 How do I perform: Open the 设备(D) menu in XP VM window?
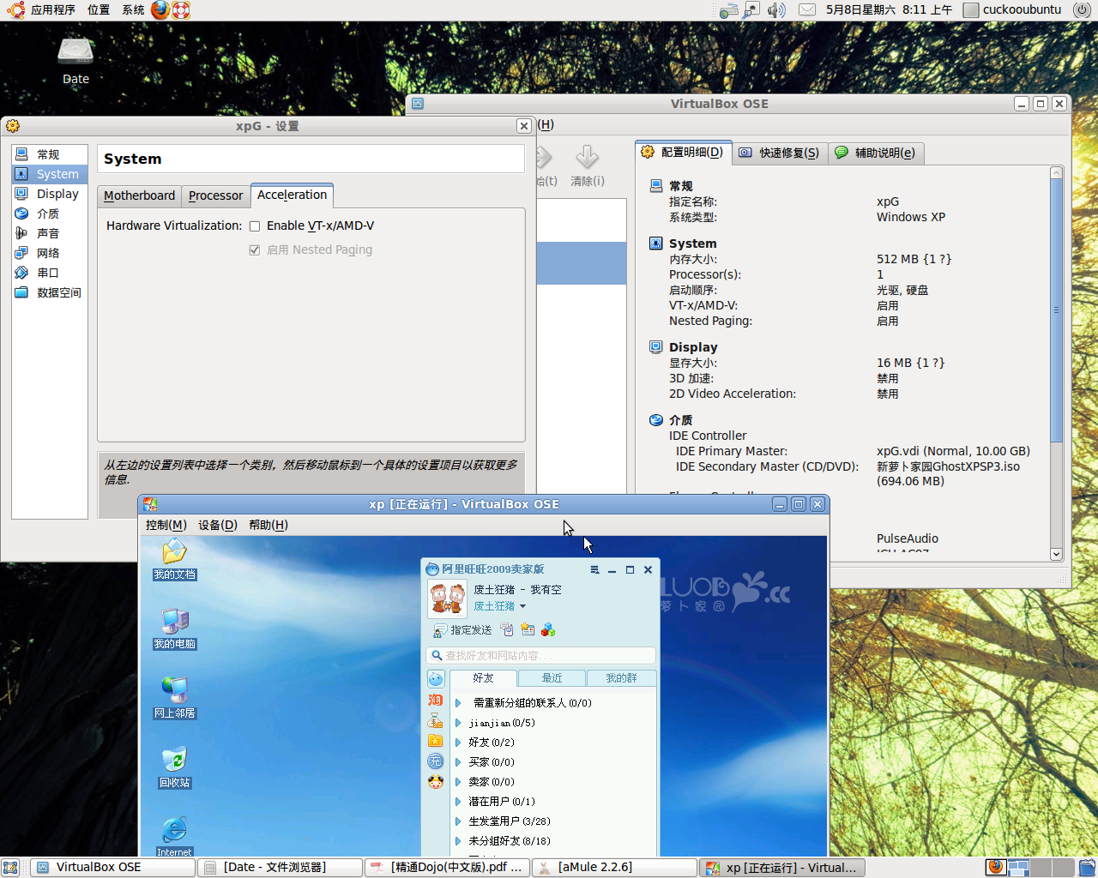218,525
